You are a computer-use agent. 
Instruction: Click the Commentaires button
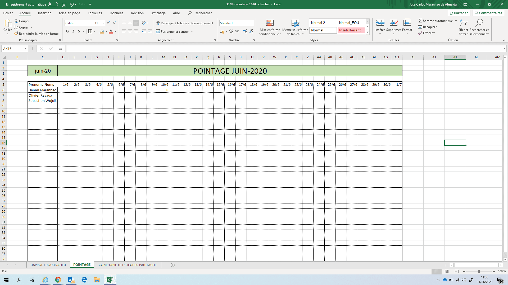(x=488, y=13)
